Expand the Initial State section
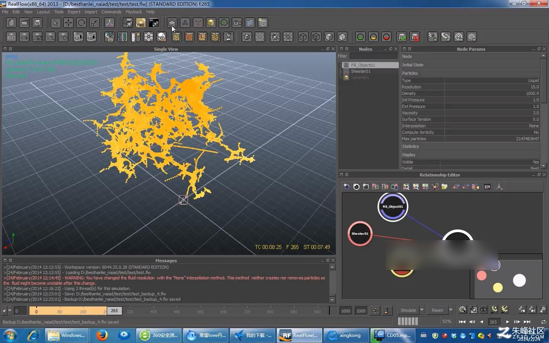The width and height of the screenshot is (549, 343). pyautogui.click(x=470, y=65)
